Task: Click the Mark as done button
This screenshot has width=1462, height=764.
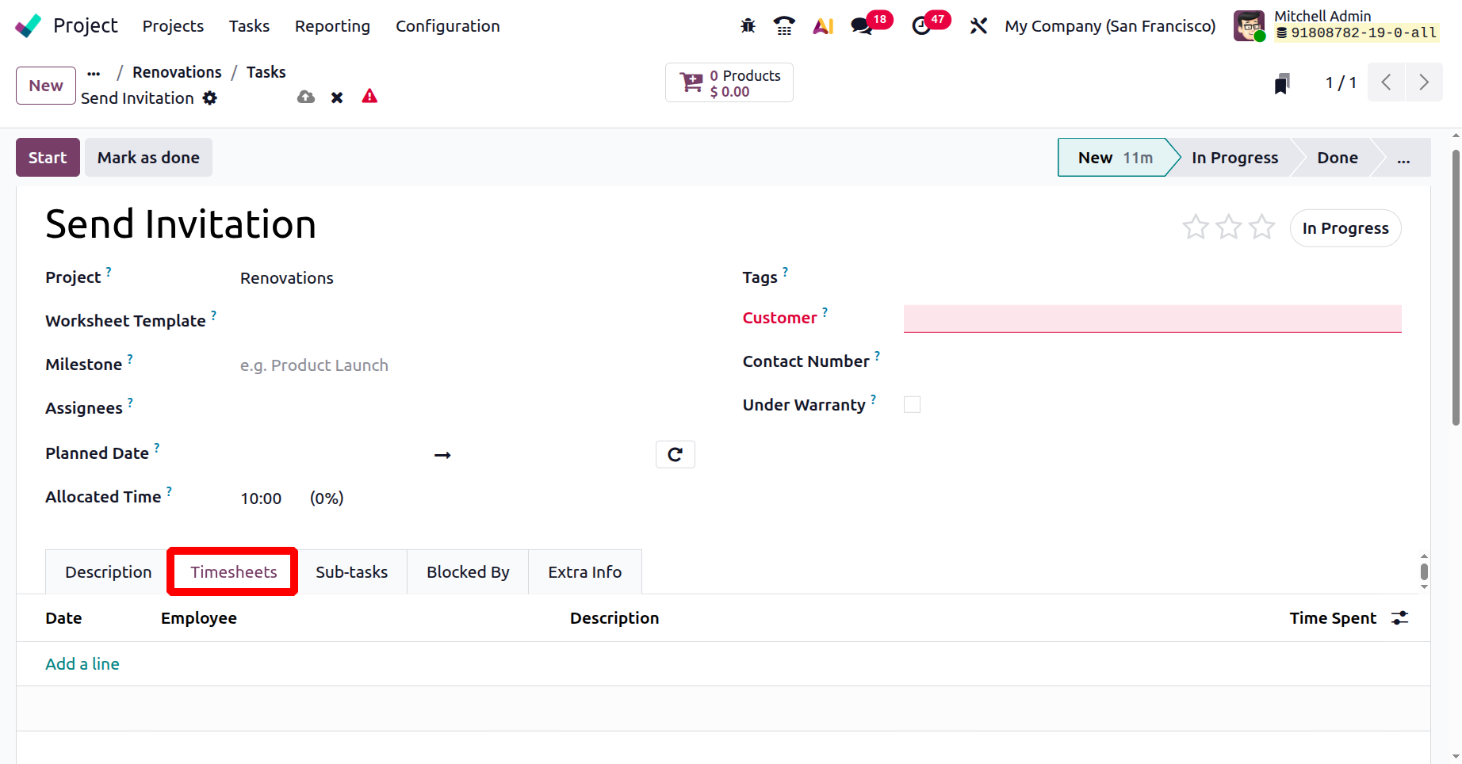Action: (x=148, y=158)
